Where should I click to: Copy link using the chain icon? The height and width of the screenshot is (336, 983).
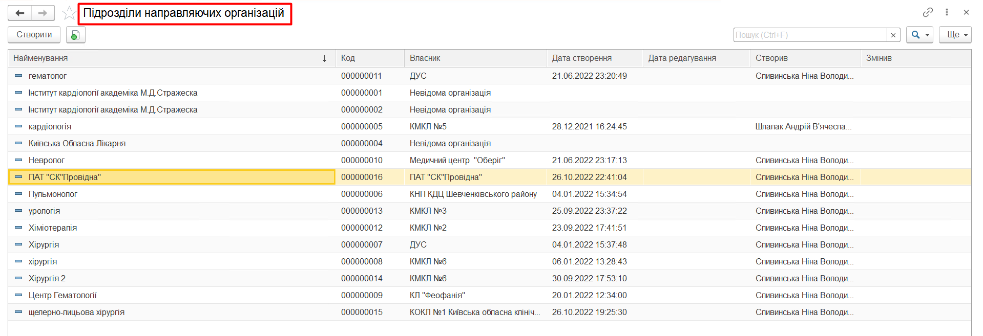(x=928, y=12)
